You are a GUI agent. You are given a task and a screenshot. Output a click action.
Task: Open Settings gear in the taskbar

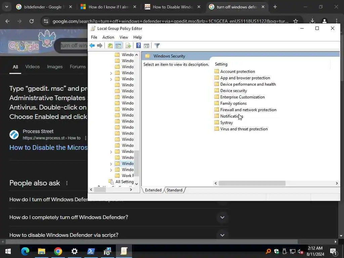[74, 251]
